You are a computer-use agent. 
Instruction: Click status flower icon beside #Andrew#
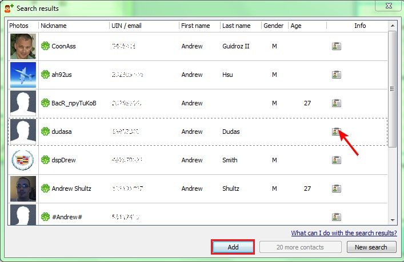pyautogui.click(x=45, y=217)
